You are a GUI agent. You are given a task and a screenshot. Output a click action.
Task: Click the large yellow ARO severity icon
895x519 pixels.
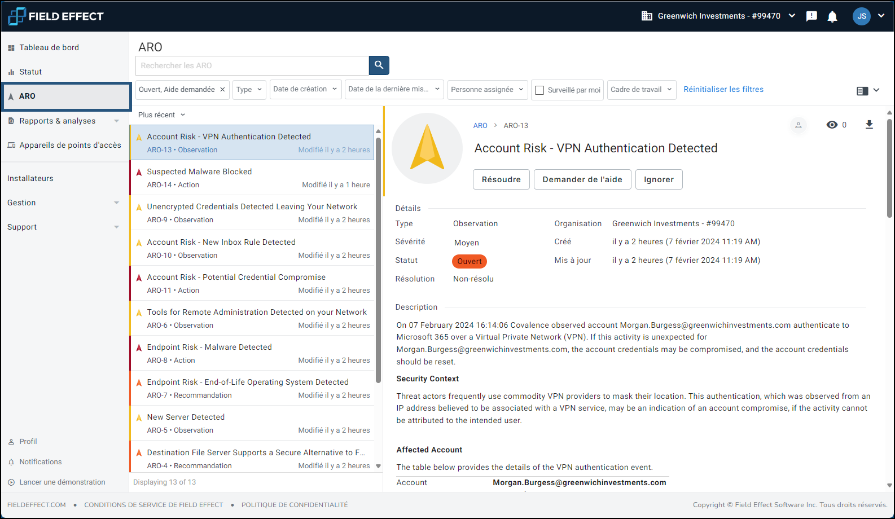coord(427,148)
